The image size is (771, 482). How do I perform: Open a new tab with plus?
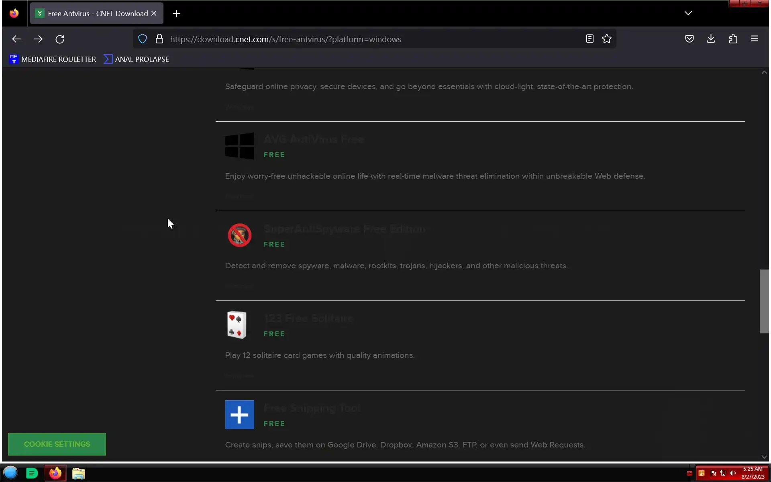(x=176, y=14)
